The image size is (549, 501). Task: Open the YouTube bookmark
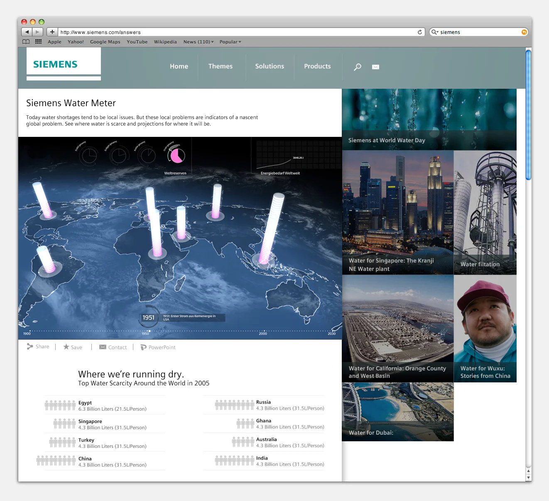click(137, 42)
